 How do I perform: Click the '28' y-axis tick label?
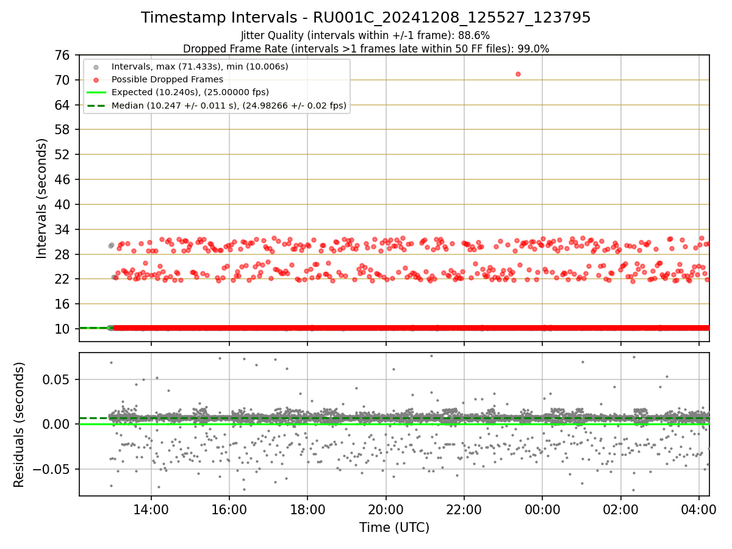click(x=63, y=254)
